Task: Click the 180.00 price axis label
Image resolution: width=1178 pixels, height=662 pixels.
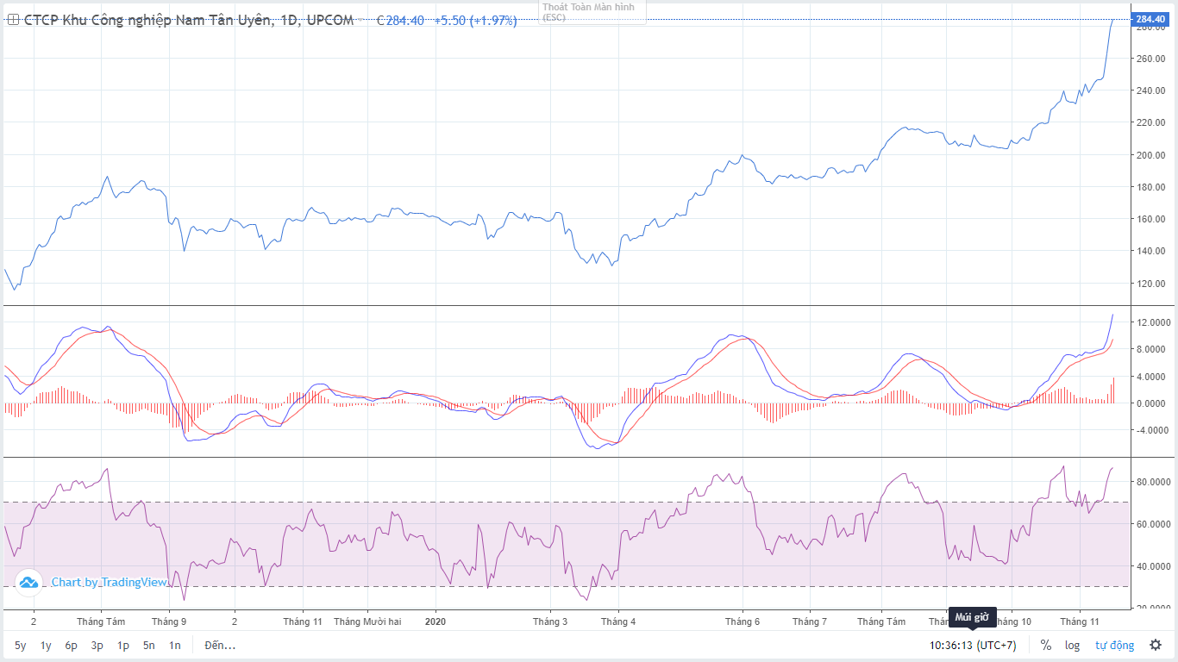Action: (1150, 187)
